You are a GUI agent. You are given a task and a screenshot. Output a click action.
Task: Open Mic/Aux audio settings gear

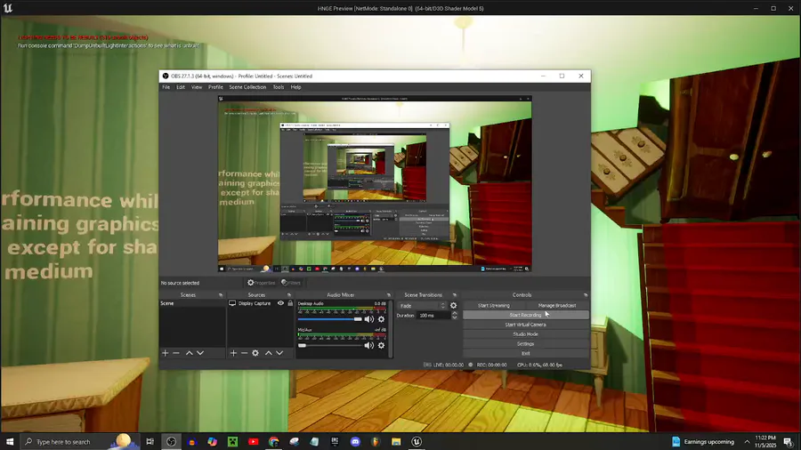pos(381,345)
